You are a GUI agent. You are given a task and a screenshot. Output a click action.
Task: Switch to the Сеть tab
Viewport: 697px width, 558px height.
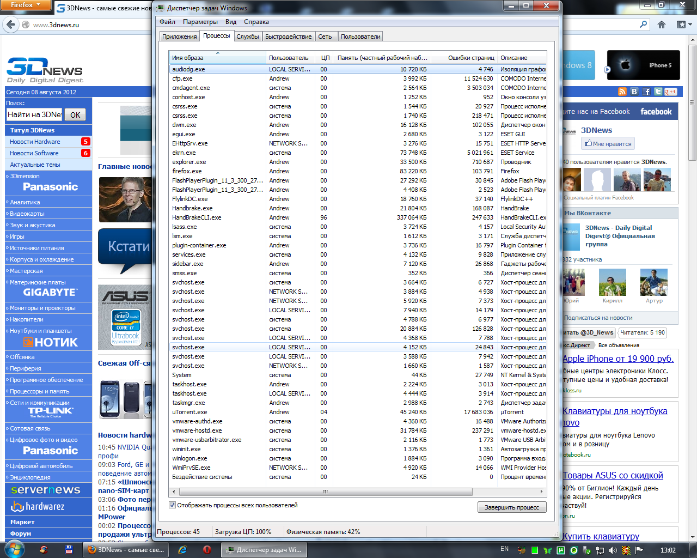[x=325, y=37]
